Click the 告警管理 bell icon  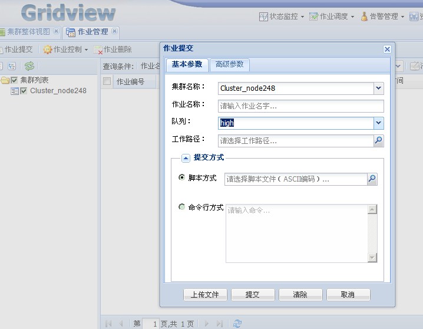point(364,17)
